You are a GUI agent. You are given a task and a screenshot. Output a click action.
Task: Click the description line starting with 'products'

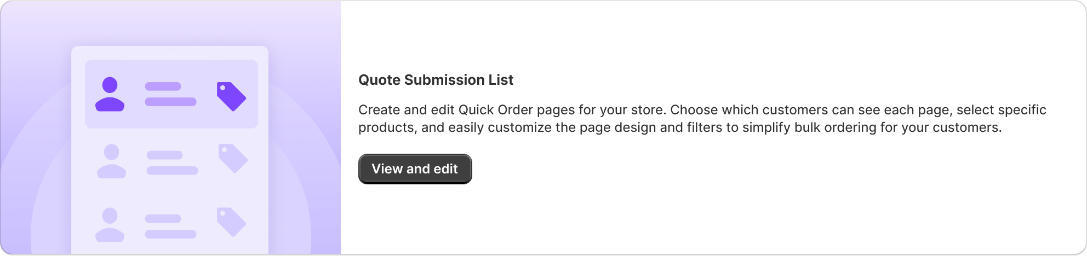coord(679,128)
